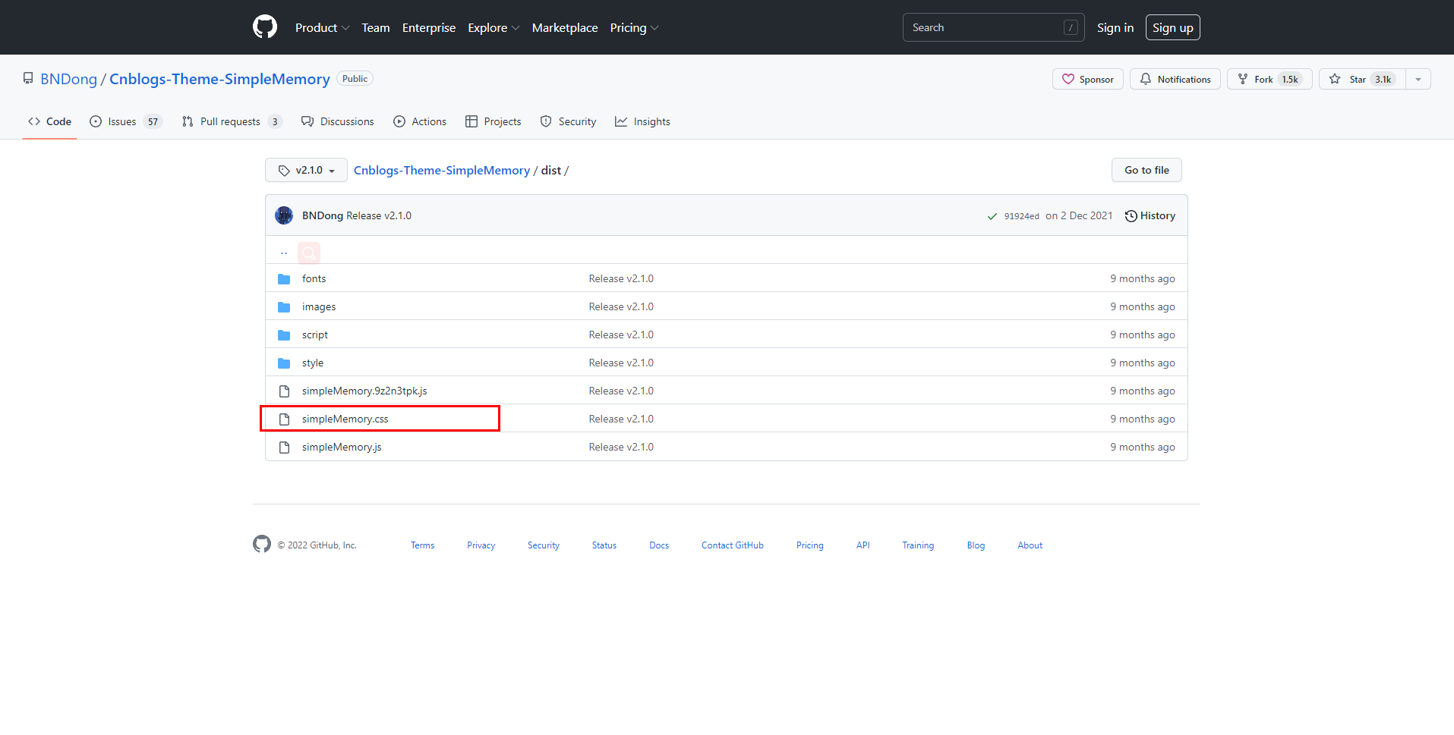Go to the Discussions tab

click(338, 121)
